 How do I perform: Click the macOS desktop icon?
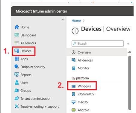[x=74, y=102]
